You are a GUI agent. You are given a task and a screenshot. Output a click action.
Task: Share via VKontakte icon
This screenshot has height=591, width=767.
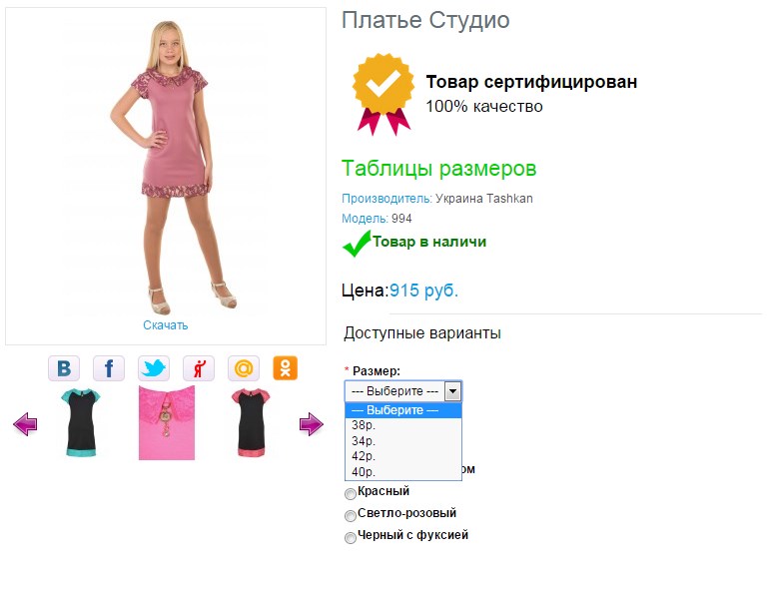pyautogui.click(x=64, y=368)
